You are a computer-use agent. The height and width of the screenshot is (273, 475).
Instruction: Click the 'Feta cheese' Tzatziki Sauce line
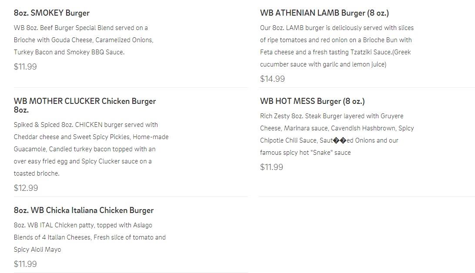click(x=335, y=52)
